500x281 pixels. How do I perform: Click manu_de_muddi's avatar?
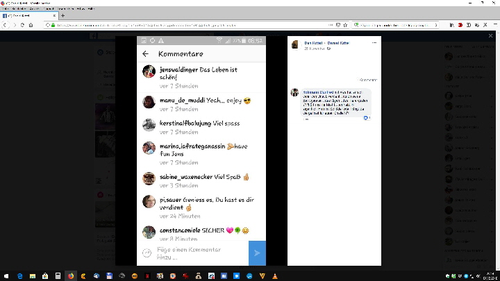coord(149,102)
